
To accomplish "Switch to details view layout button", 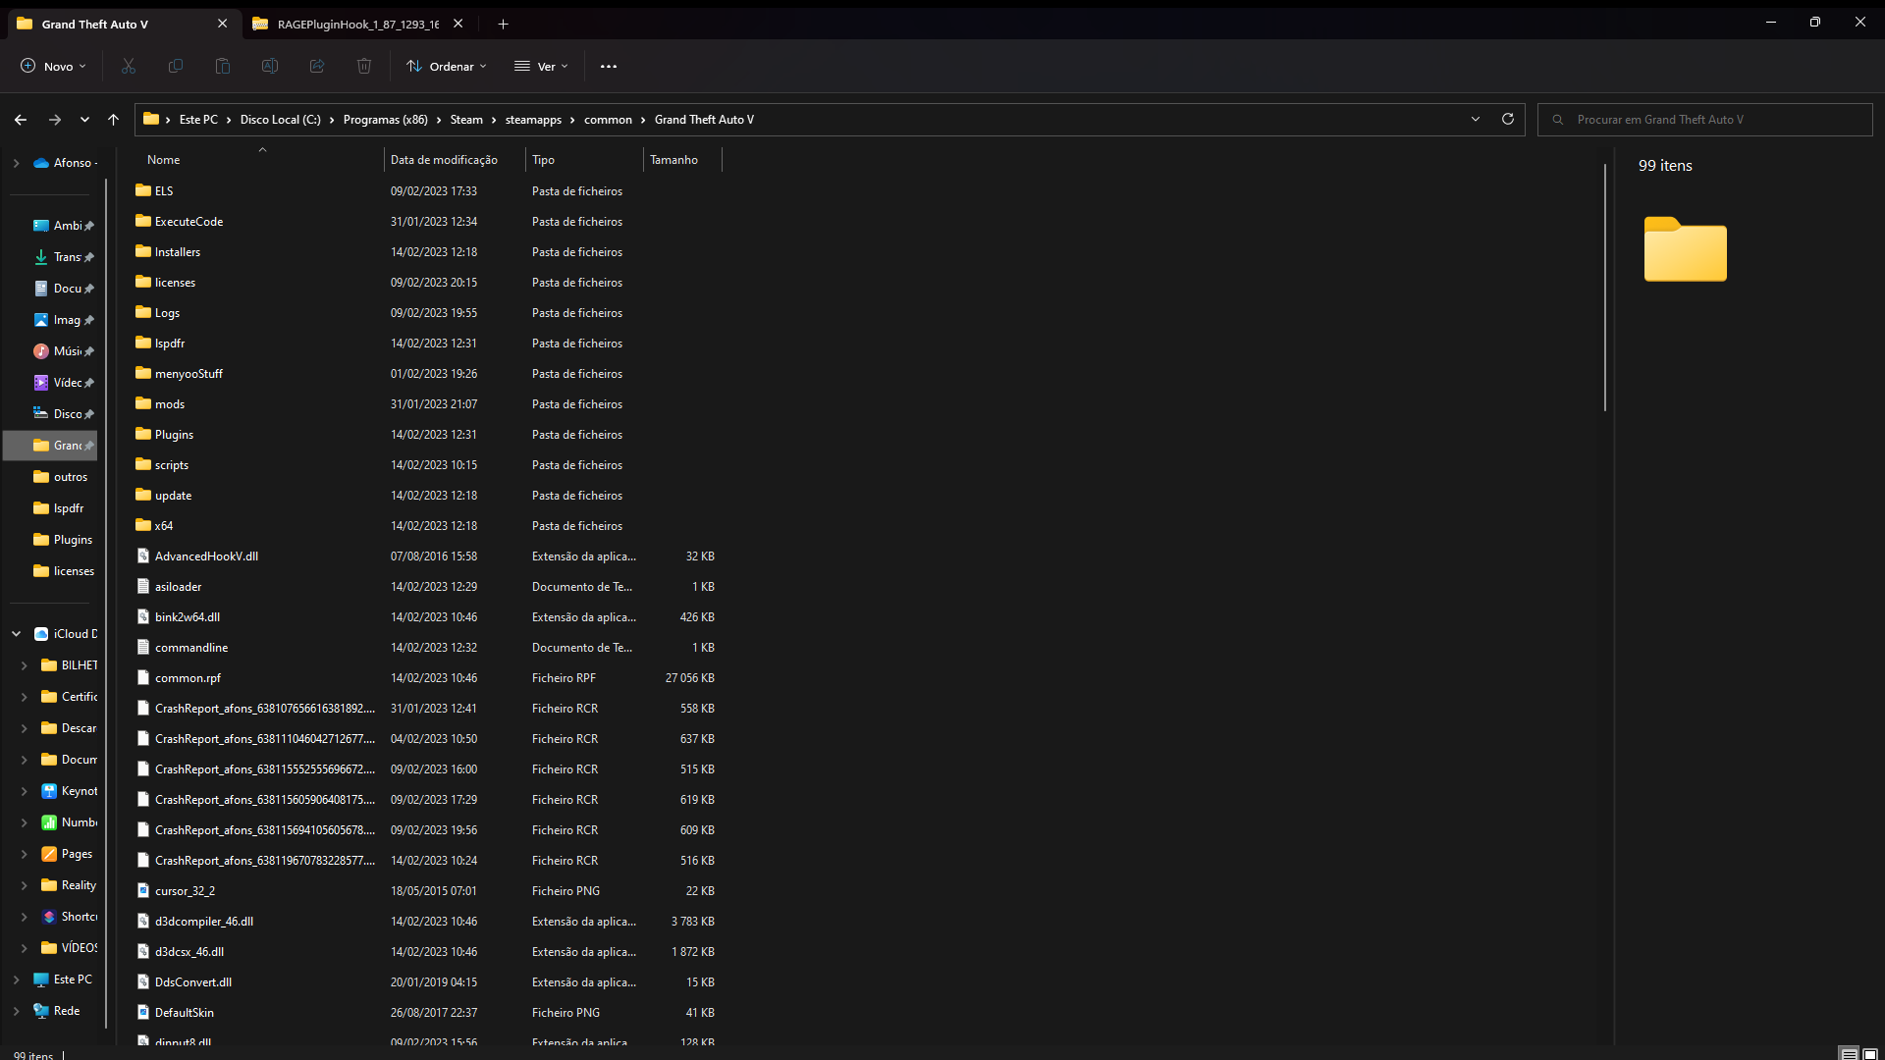I will click(x=1849, y=1053).
